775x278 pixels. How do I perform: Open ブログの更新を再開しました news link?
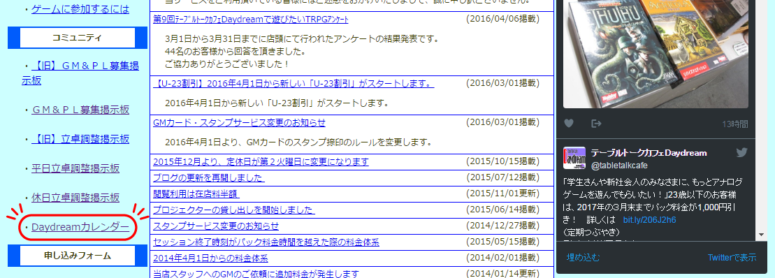(x=208, y=177)
